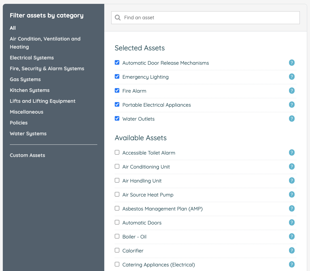Viewport: 310px width, 271px height.
Task: Open the Custom Assets section
Action: (27, 155)
